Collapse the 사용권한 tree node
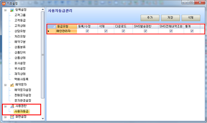 click(5, 106)
